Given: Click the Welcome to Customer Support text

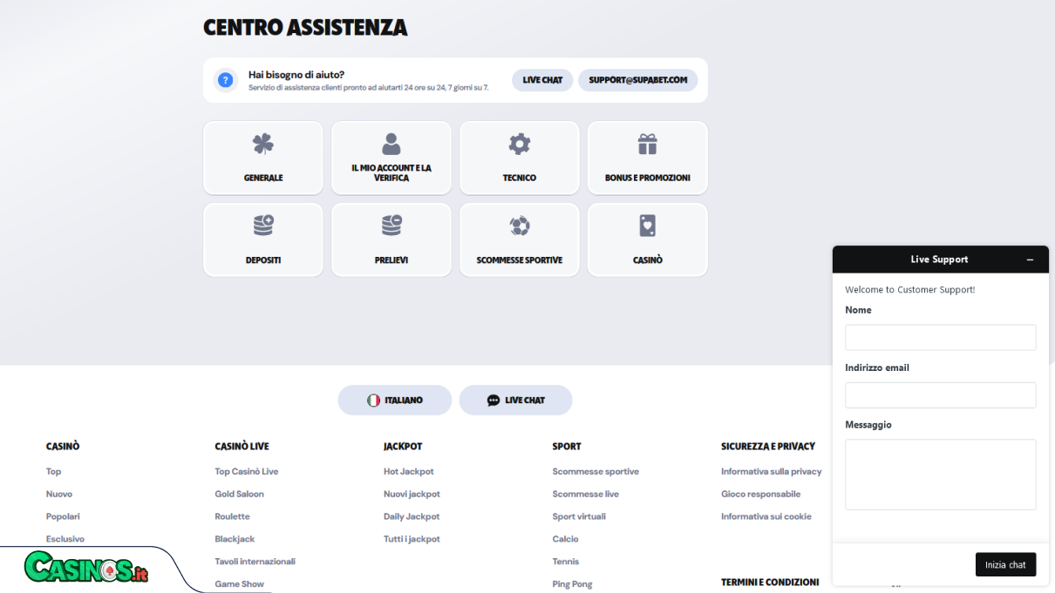Looking at the screenshot, I should pos(909,290).
